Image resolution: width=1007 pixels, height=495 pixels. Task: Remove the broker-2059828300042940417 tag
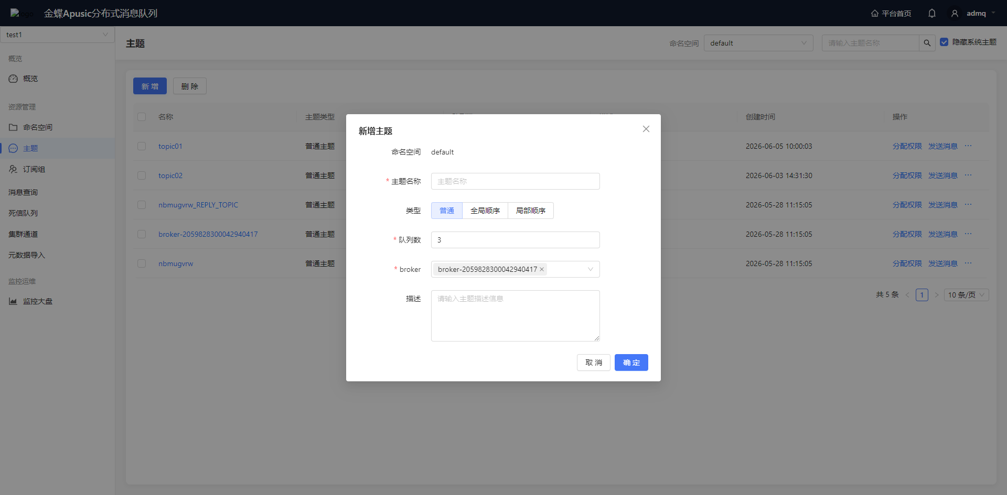542,269
